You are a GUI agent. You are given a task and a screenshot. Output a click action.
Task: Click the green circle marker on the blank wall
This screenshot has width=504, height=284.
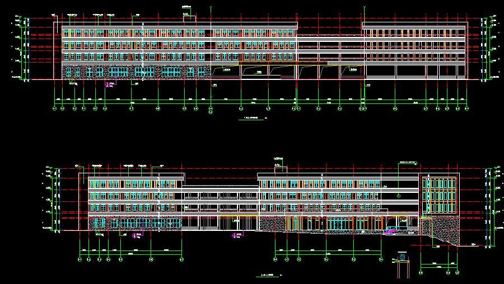tap(398, 195)
